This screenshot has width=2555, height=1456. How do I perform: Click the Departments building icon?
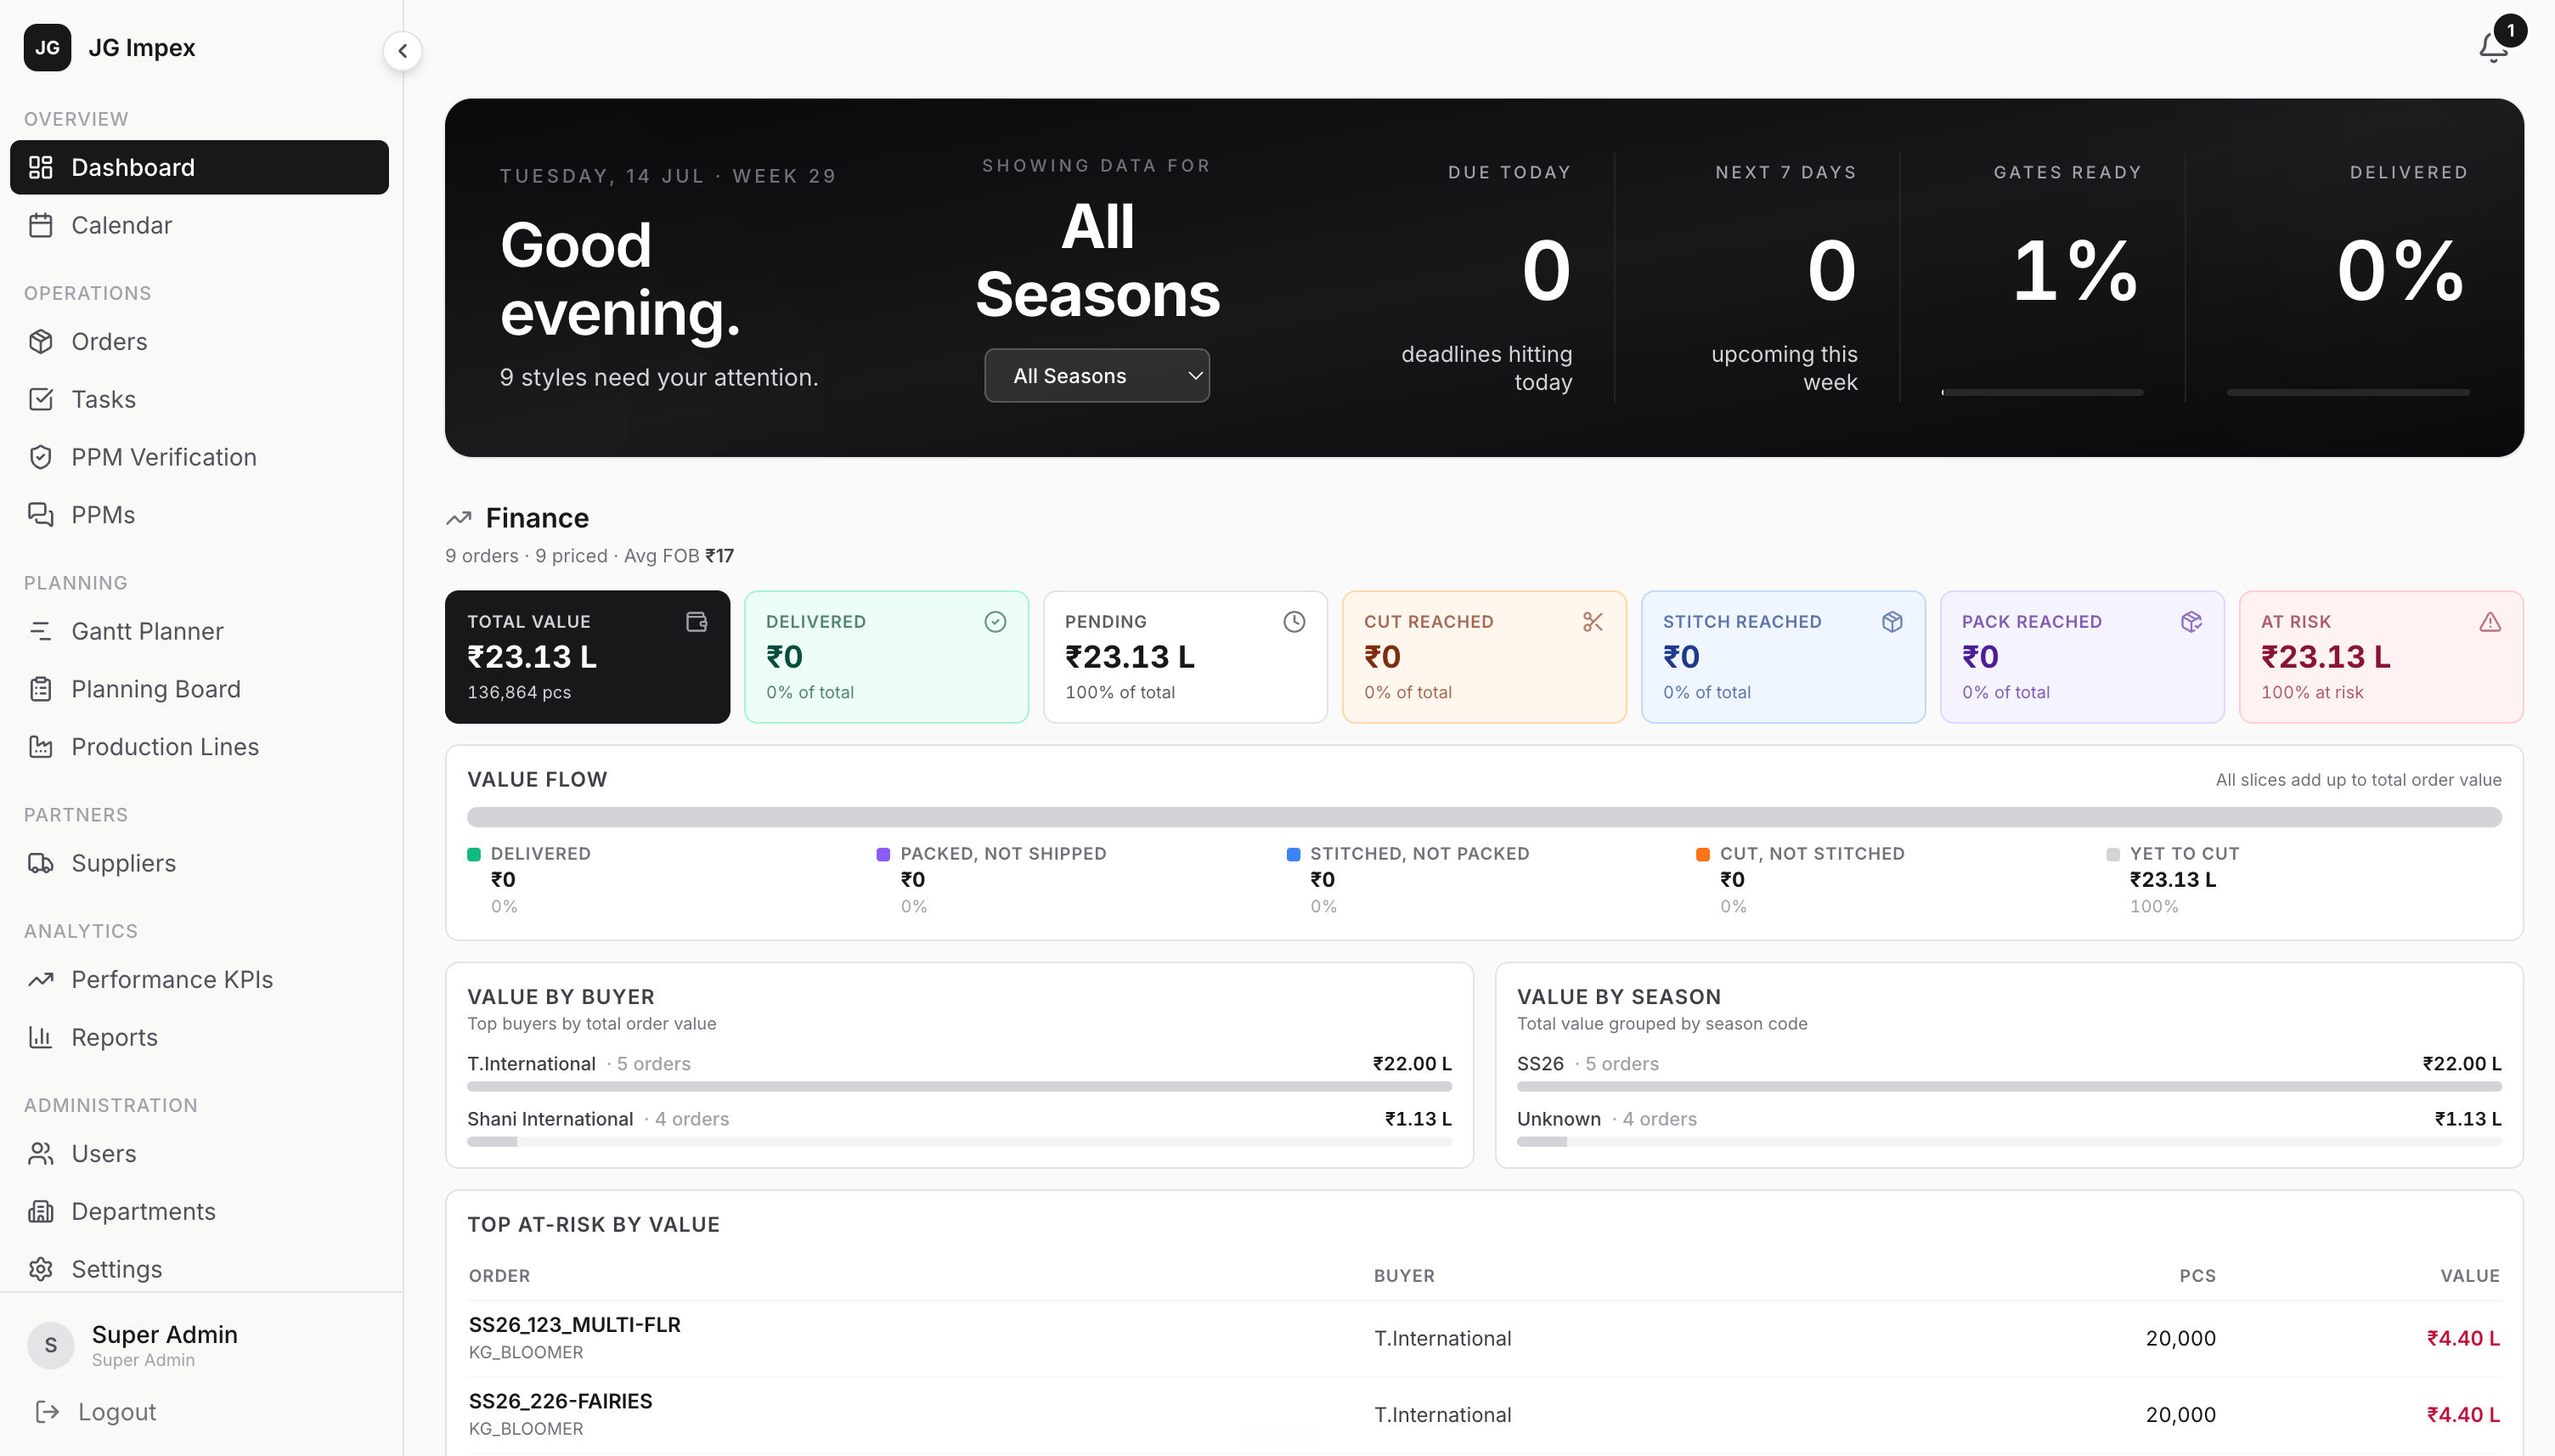pyautogui.click(x=41, y=1211)
